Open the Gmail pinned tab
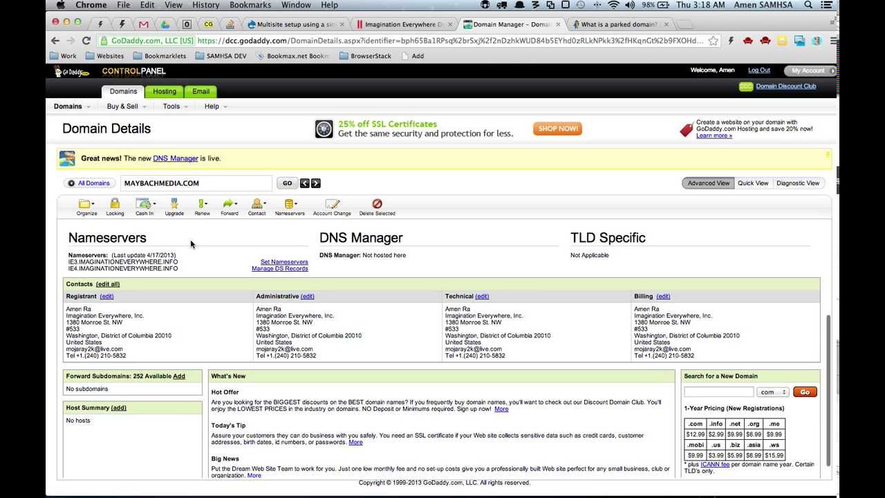 point(144,24)
